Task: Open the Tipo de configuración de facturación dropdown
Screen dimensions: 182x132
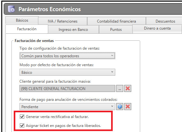Action: [x=67, y=56]
